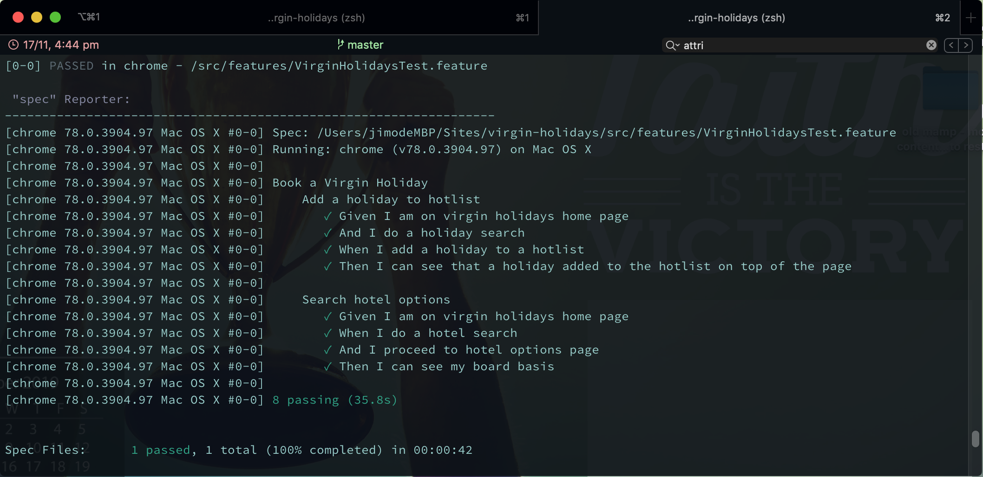The width and height of the screenshot is (983, 477).
Task: Click the '"spec" Reporter:' line
Action: click(71, 99)
